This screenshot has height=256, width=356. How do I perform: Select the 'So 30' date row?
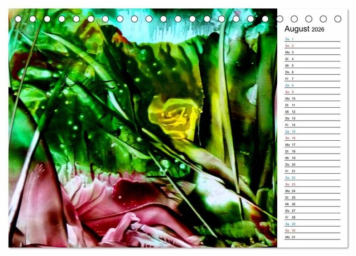(312, 230)
